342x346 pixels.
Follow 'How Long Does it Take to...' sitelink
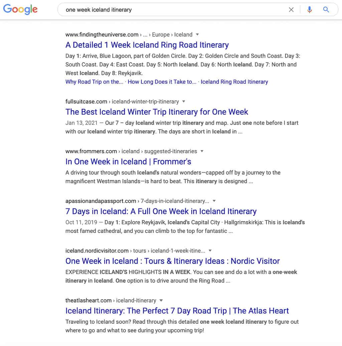click(x=162, y=82)
